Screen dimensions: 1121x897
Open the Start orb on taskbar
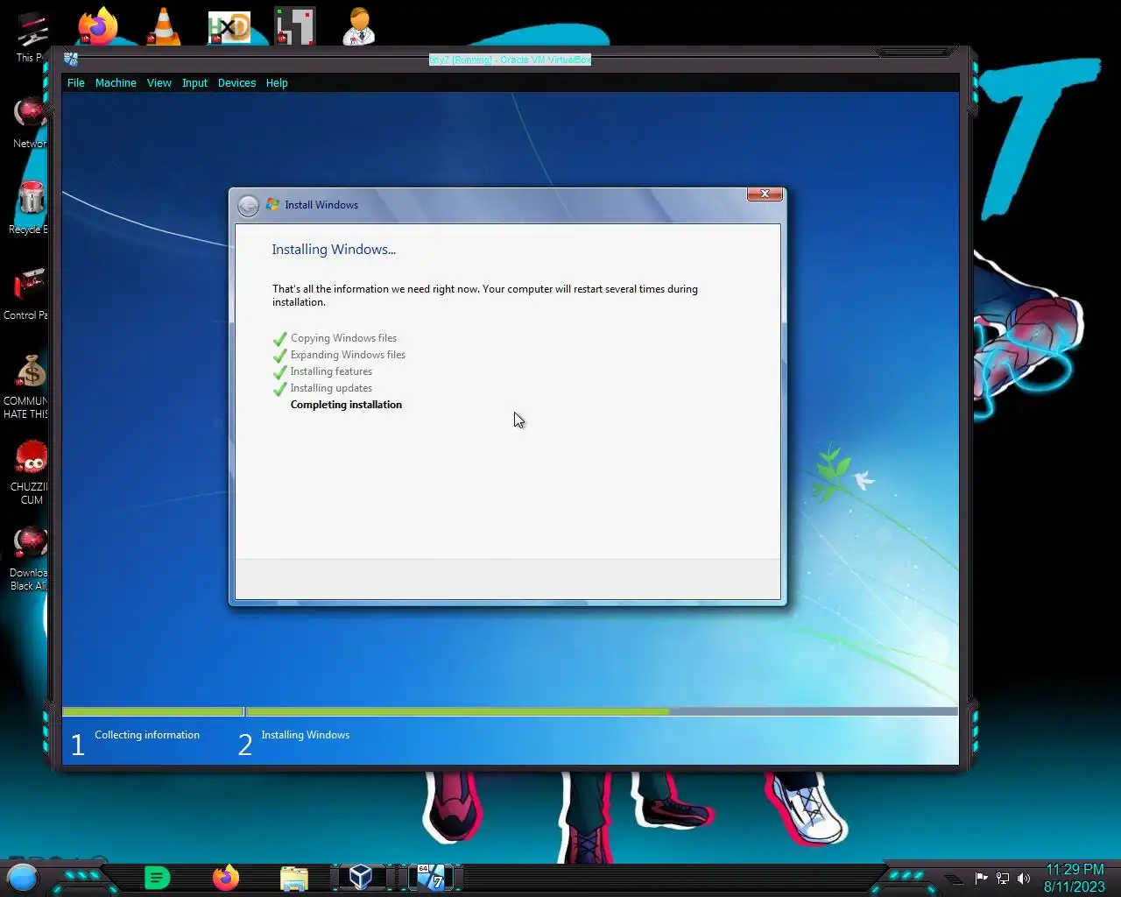pyautogui.click(x=23, y=877)
